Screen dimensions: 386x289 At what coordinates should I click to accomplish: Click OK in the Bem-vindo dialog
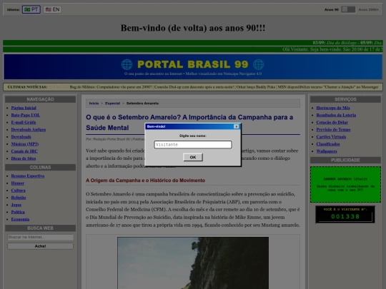click(x=193, y=157)
